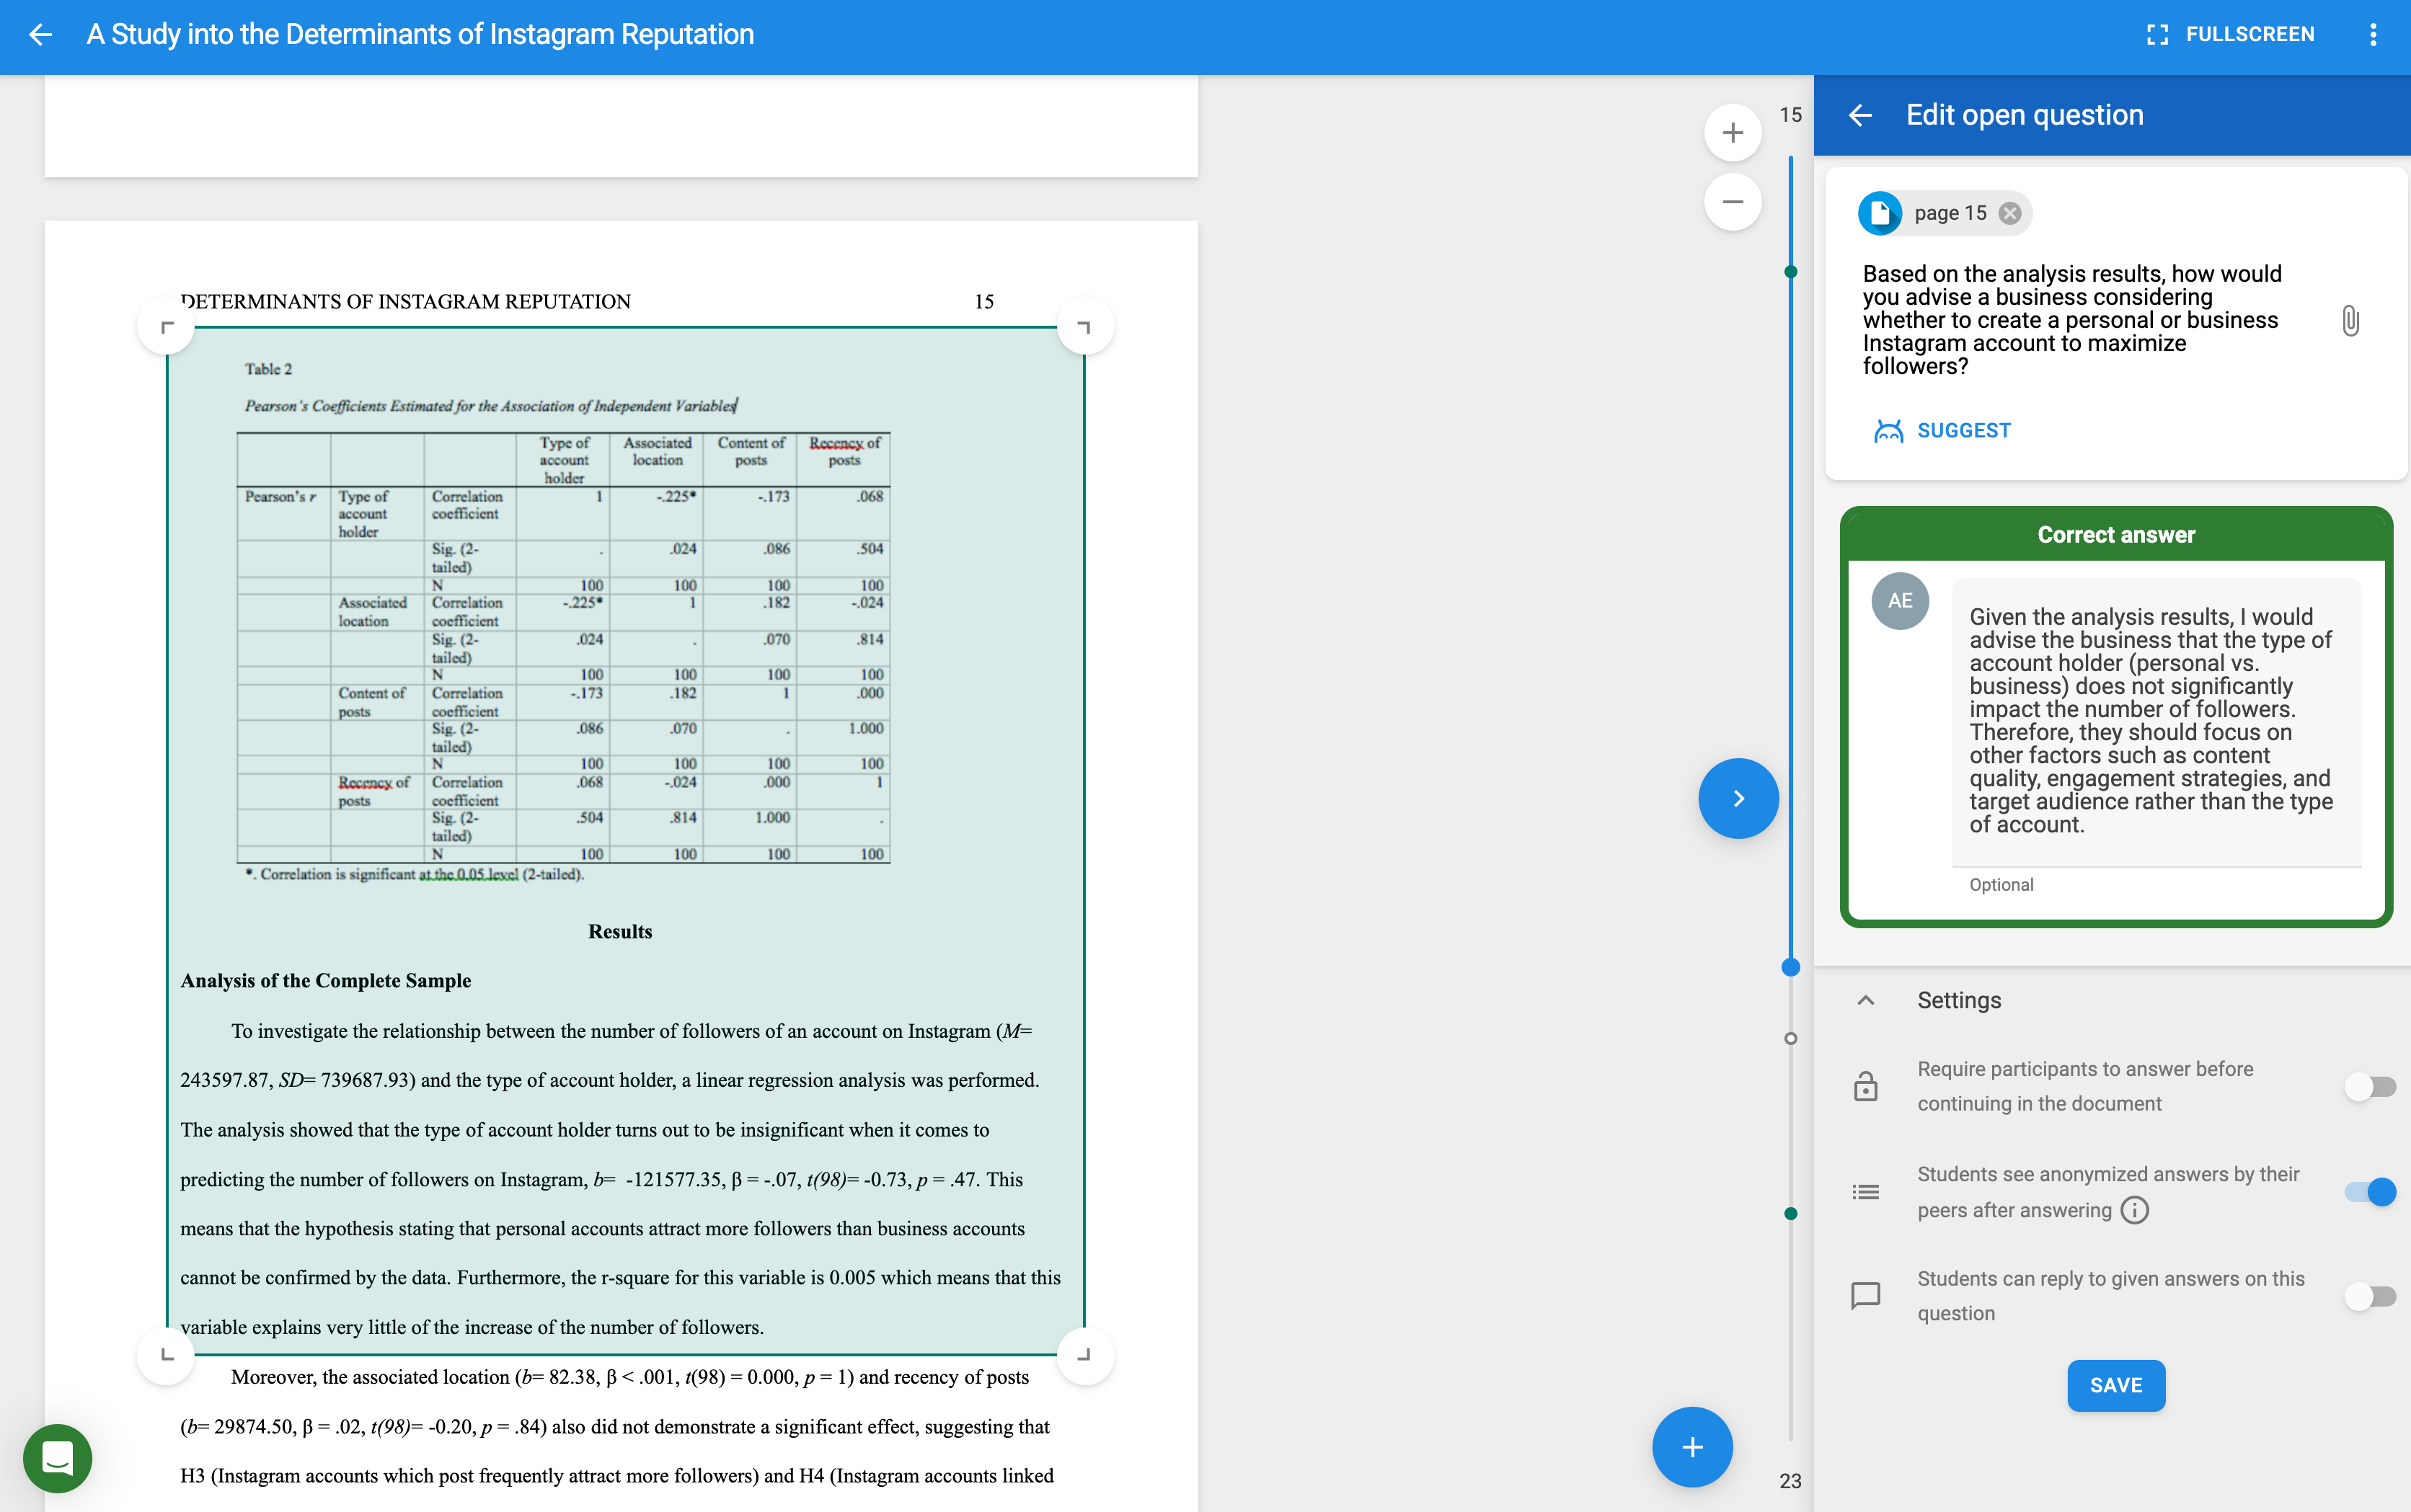Click the page 15 document icon
The width and height of the screenshot is (2411, 1512).
pyautogui.click(x=1880, y=213)
